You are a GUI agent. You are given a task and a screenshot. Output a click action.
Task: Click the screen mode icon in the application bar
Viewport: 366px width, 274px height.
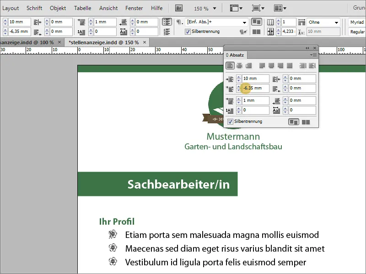256,8
